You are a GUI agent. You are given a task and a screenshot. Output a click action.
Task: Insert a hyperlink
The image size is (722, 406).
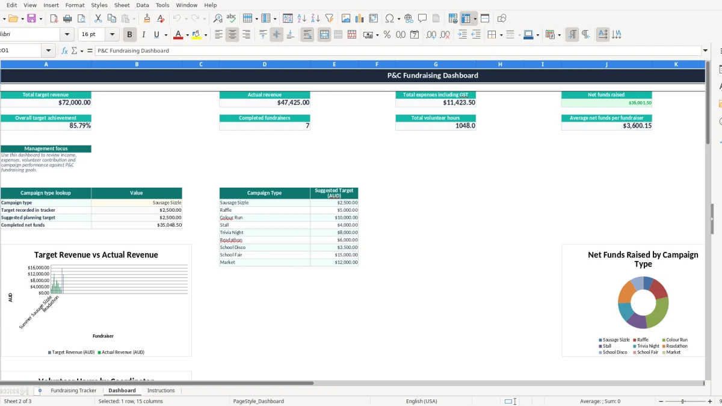click(409, 19)
